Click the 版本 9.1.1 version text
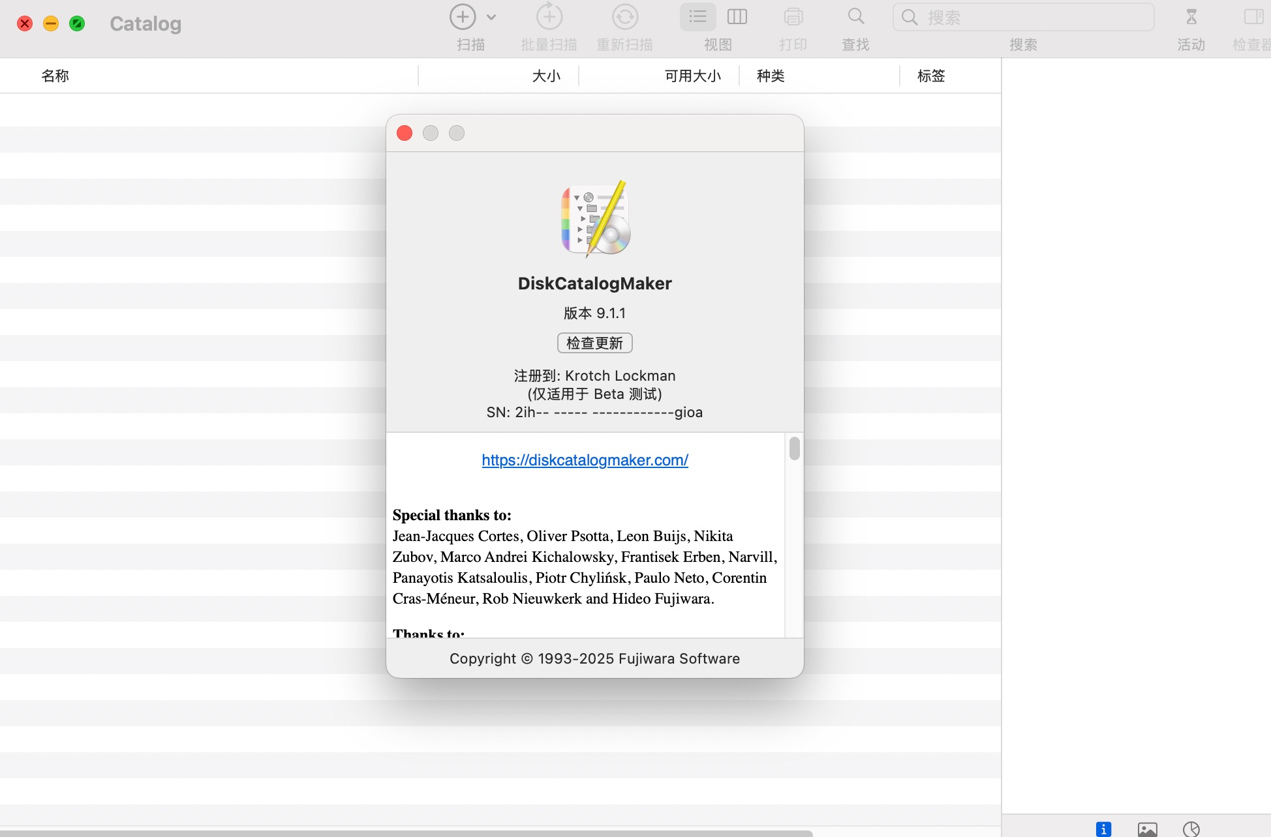The image size is (1271, 837). 594,314
